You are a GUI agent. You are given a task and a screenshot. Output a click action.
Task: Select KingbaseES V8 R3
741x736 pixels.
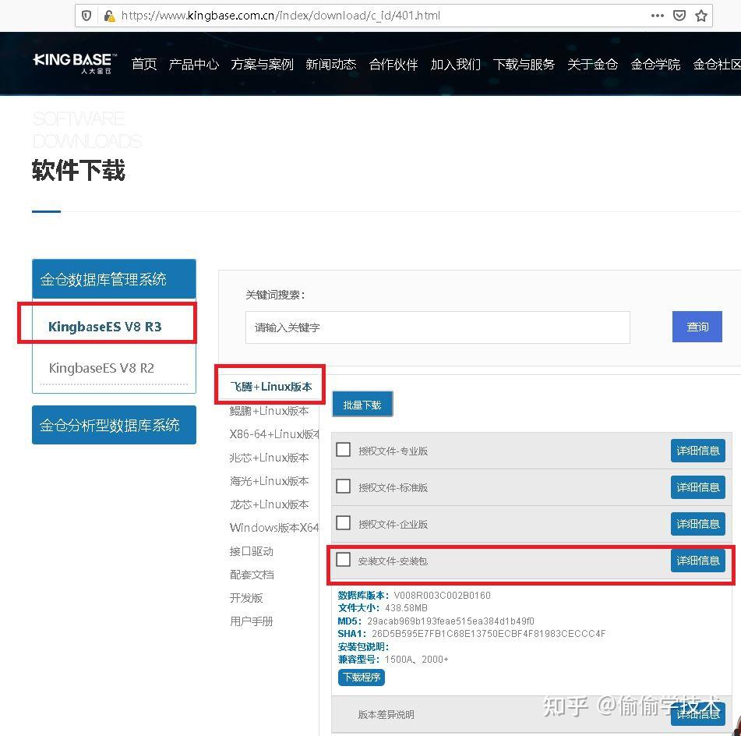click(105, 327)
